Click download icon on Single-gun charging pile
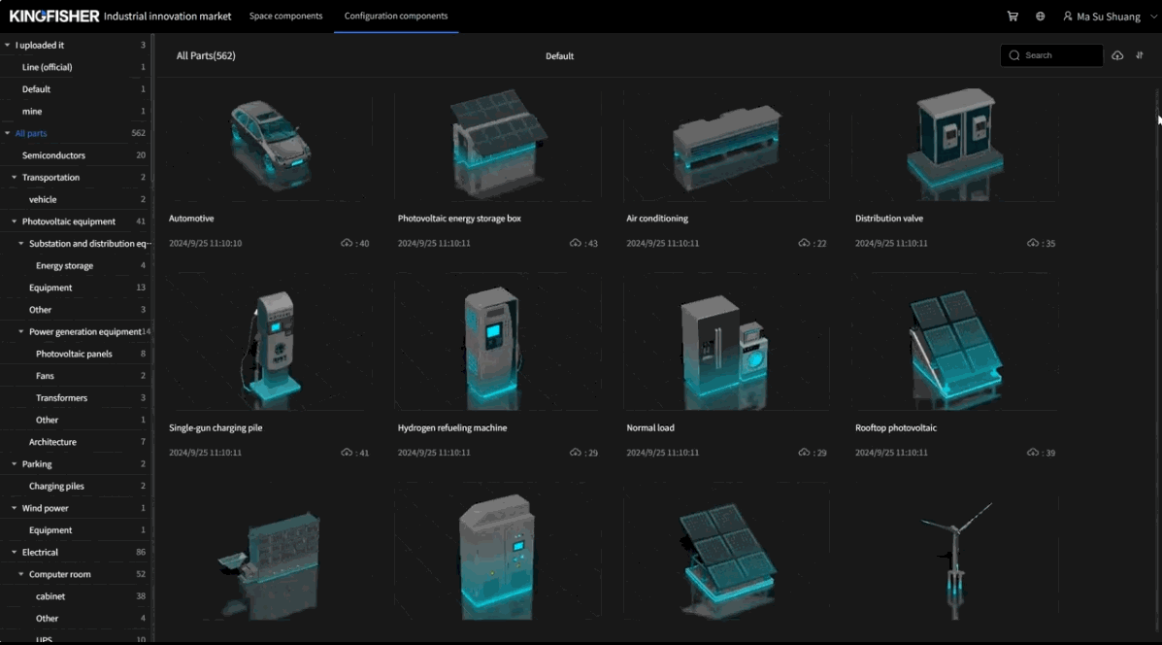The width and height of the screenshot is (1162, 645). 347,453
